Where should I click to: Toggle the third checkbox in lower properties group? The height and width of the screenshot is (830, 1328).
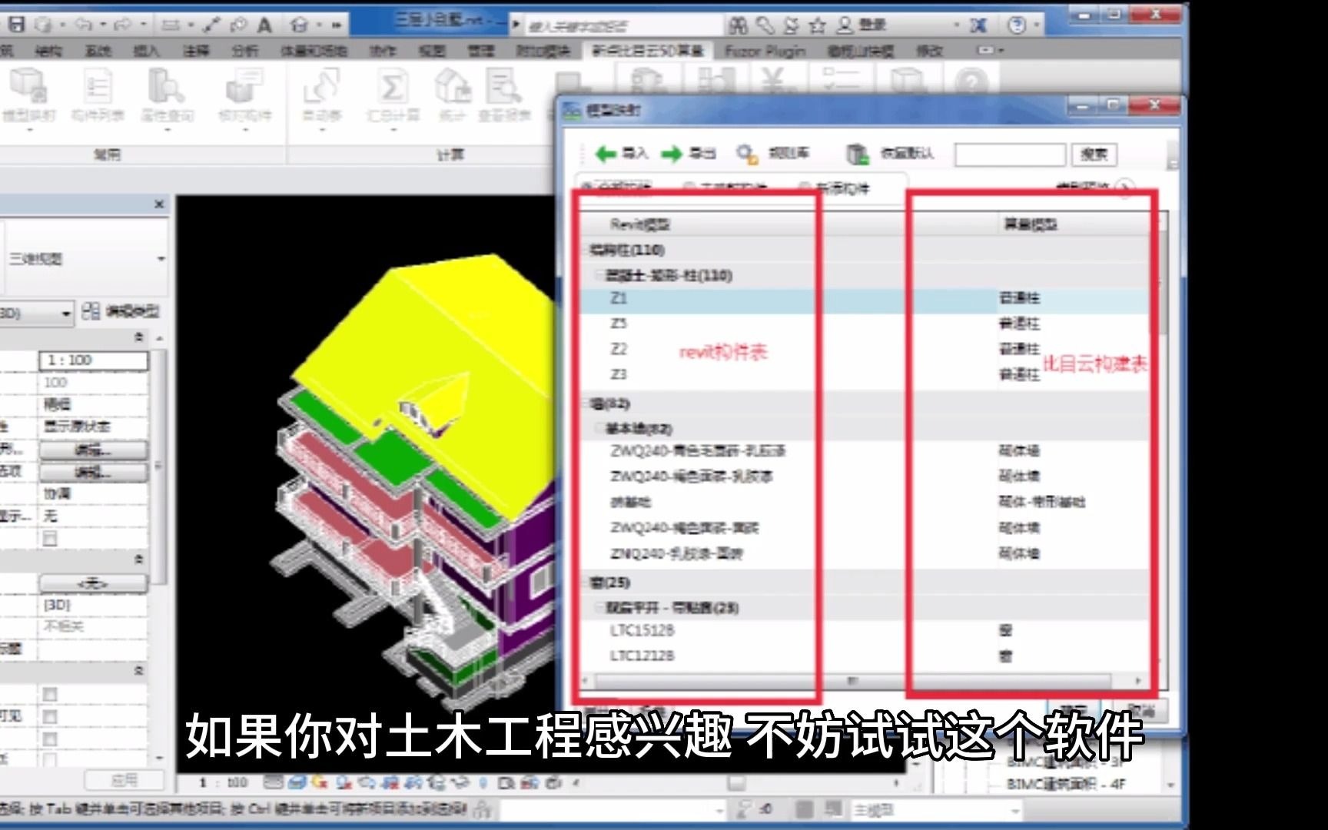pyautogui.click(x=50, y=739)
